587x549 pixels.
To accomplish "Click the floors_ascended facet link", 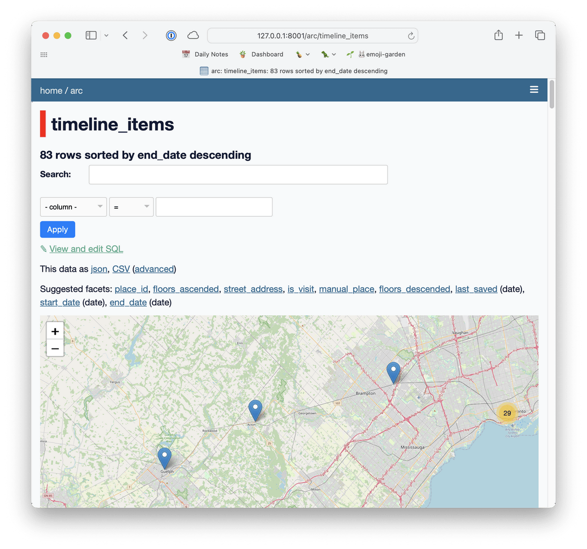I will click(186, 289).
